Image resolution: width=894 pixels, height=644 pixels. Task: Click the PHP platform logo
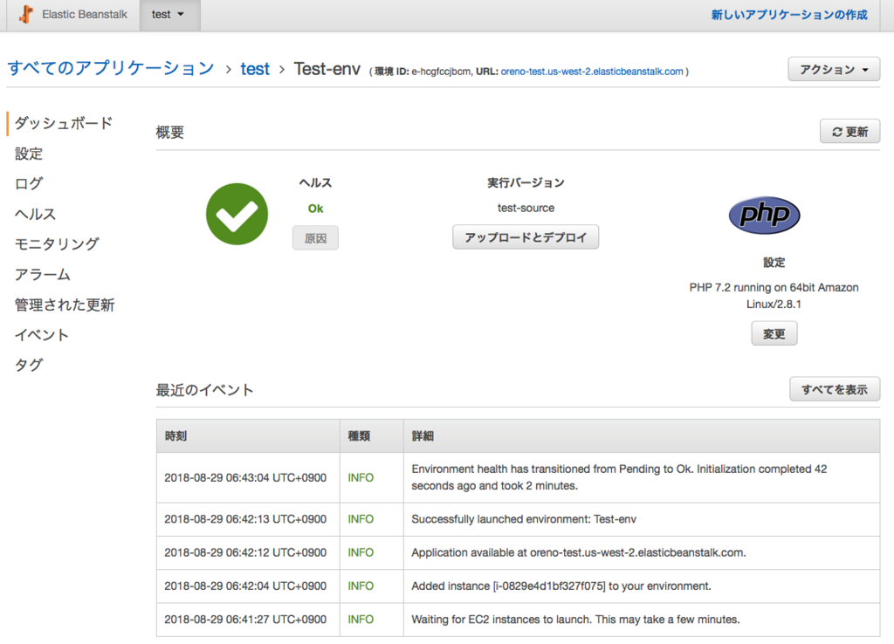[x=764, y=215]
